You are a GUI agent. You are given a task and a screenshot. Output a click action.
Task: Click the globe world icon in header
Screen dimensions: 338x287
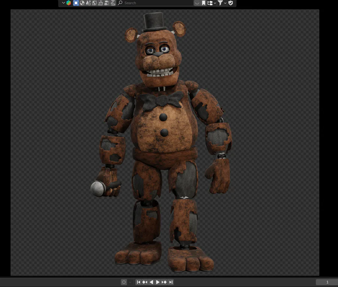point(94,3)
